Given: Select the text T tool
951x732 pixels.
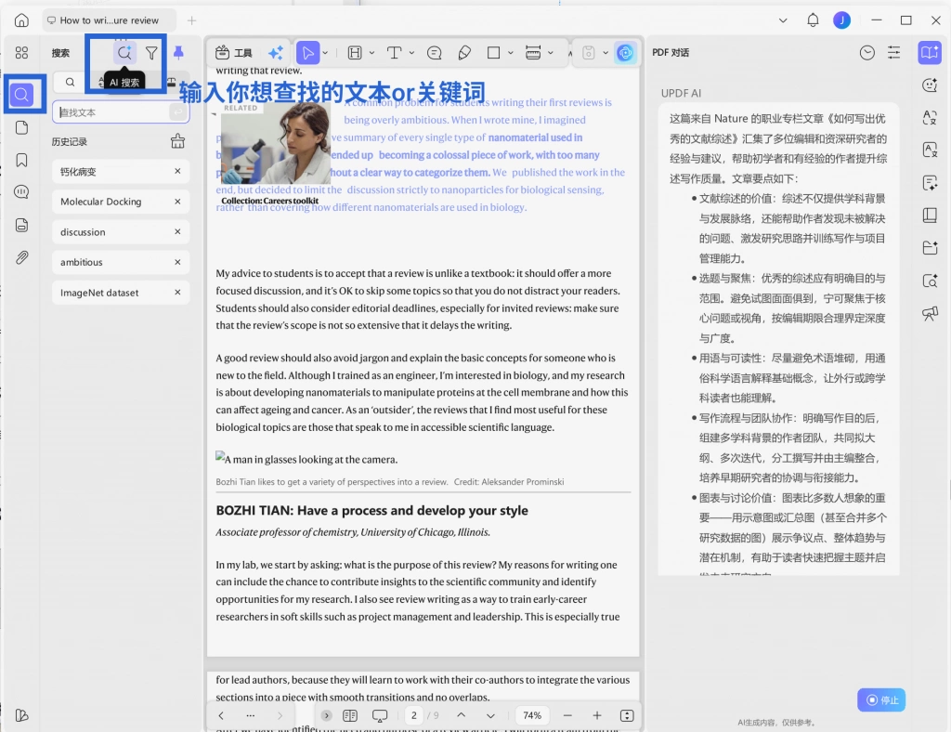Looking at the screenshot, I should [394, 53].
